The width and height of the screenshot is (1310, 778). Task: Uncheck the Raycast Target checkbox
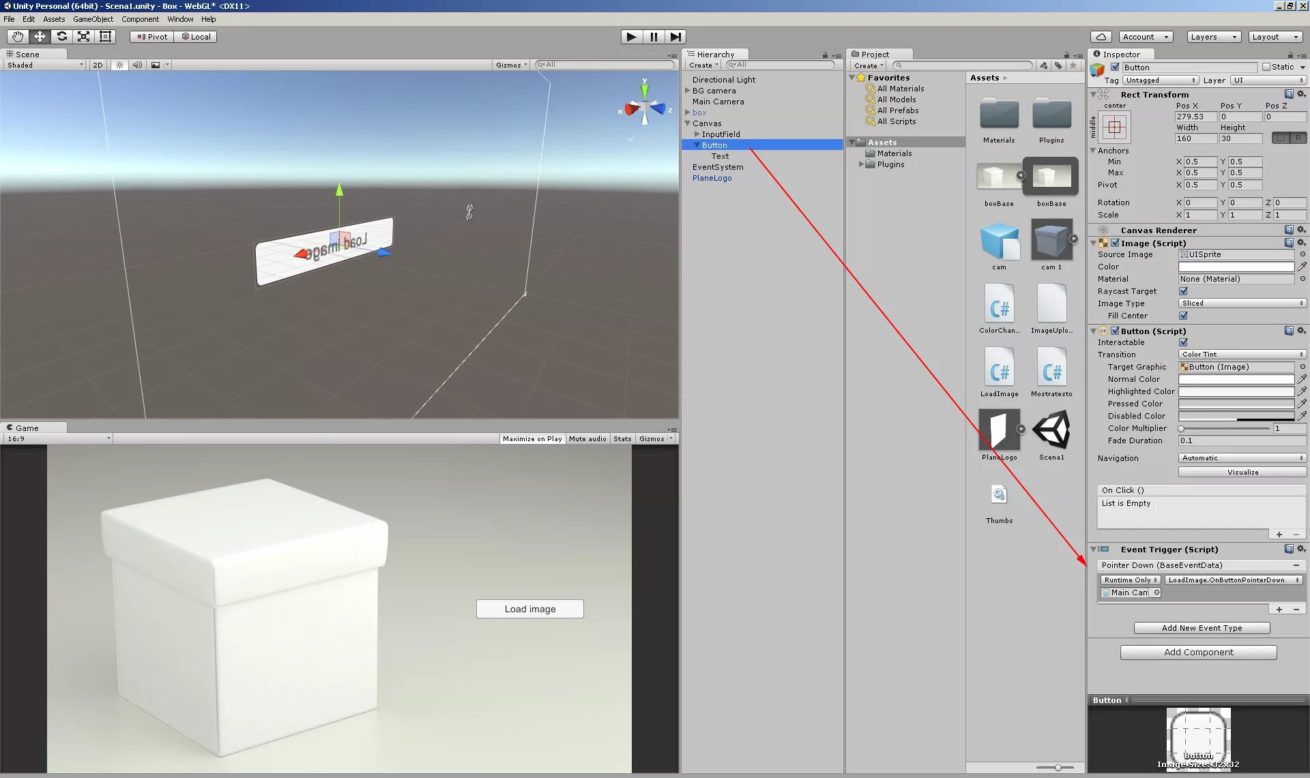[1183, 291]
